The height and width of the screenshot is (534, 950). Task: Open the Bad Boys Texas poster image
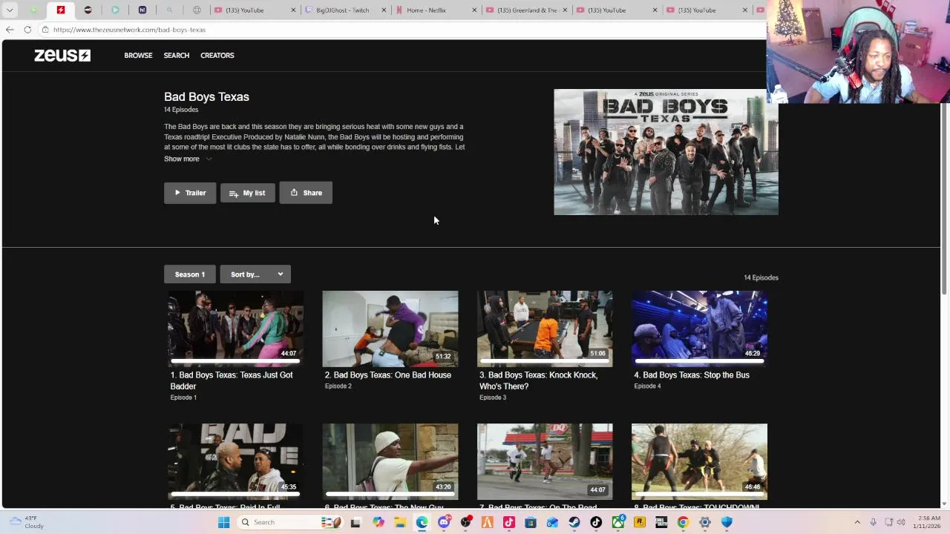666,152
